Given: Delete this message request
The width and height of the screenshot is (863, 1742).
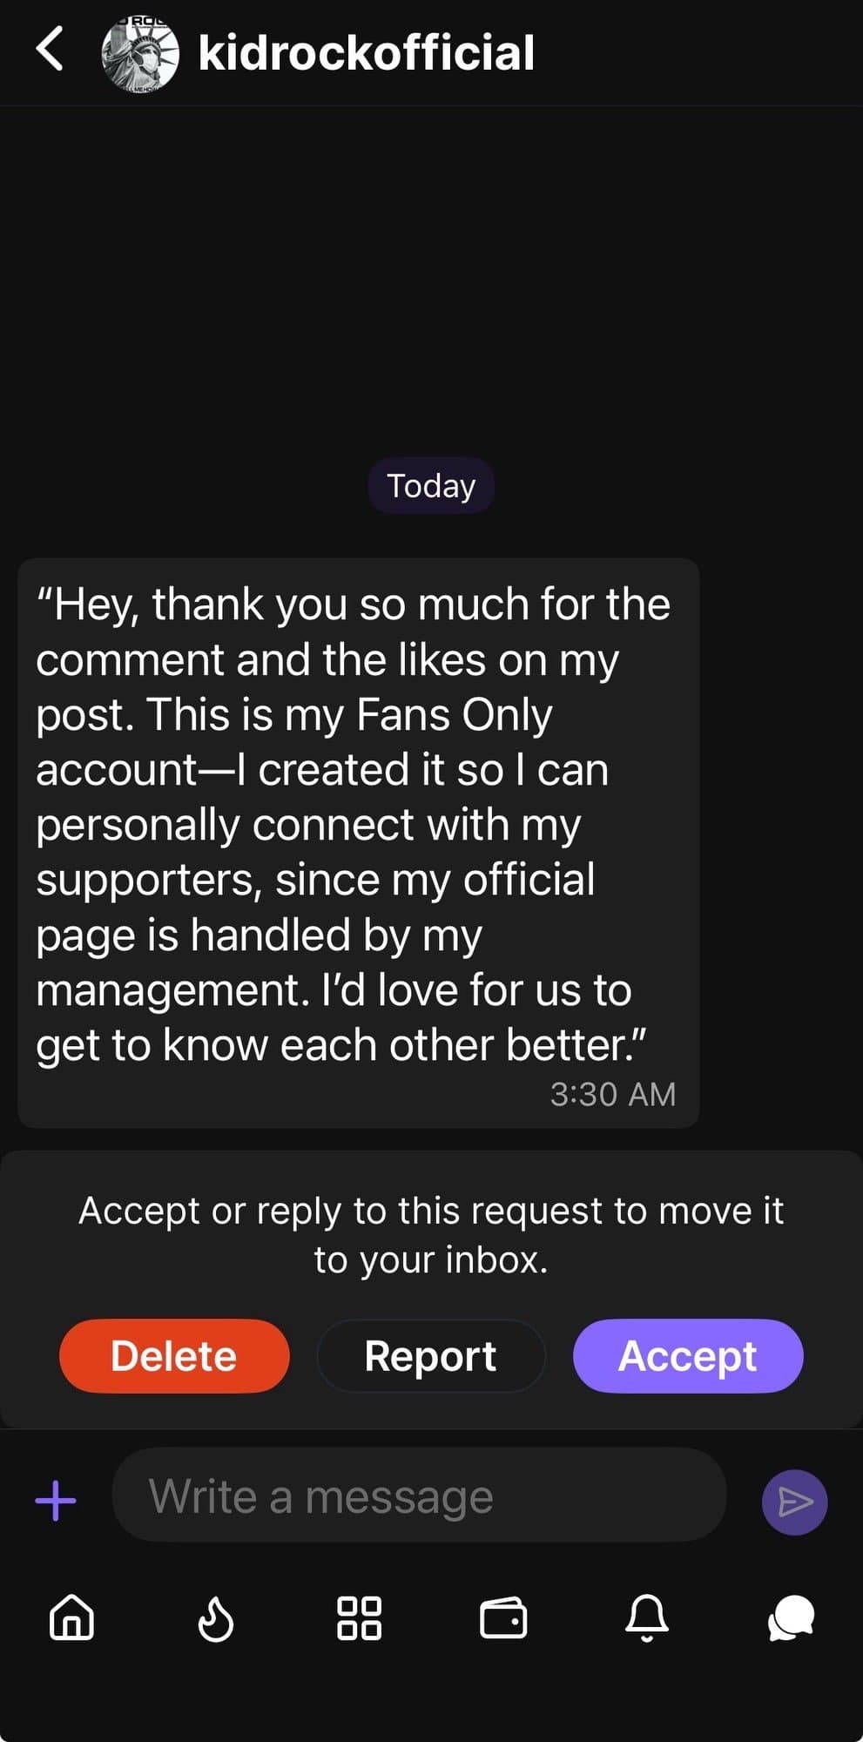Looking at the screenshot, I should pos(174,1356).
